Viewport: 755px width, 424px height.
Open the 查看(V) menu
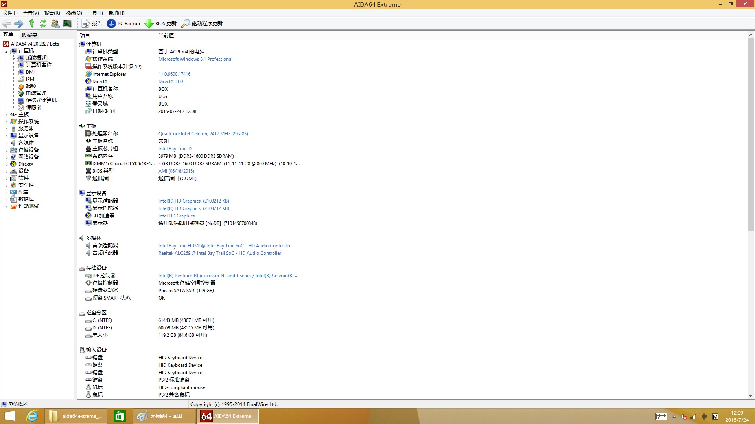(31, 13)
